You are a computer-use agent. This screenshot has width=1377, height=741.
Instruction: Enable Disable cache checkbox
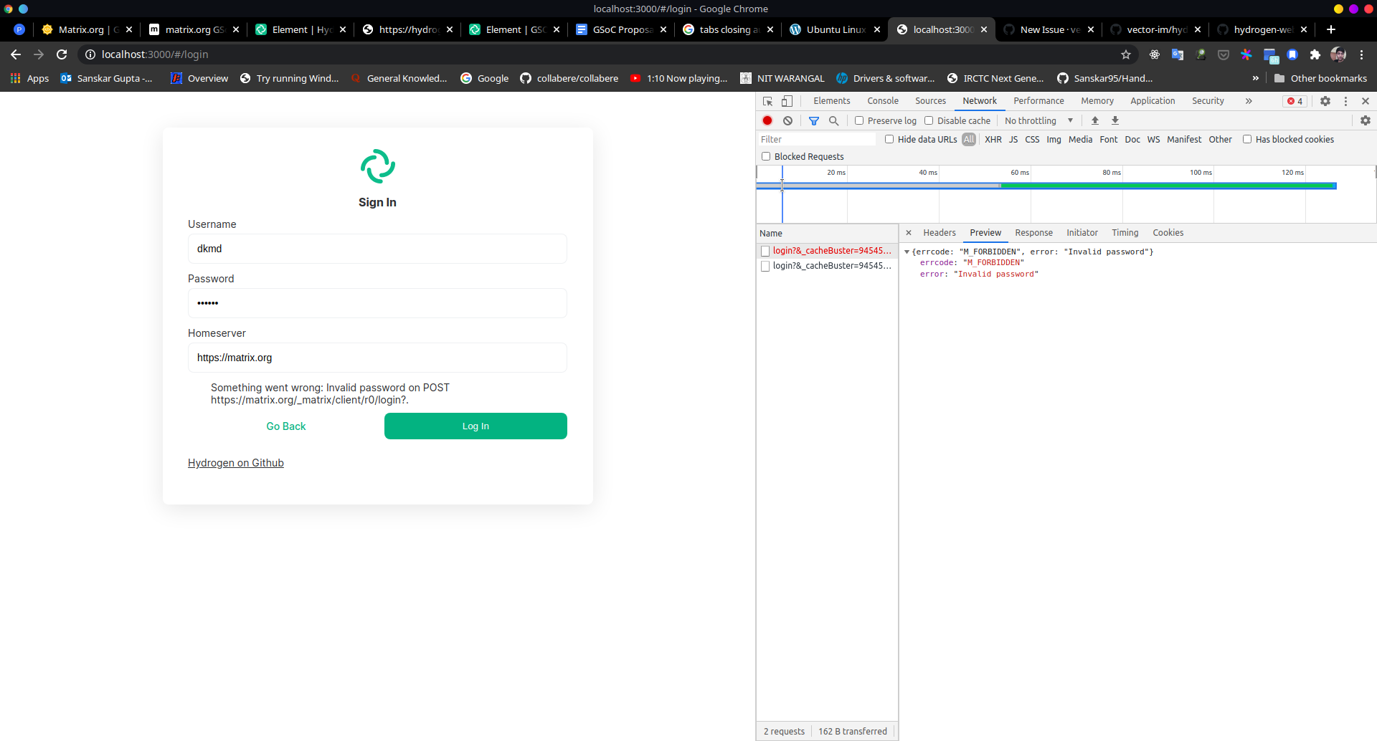[929, 120]
